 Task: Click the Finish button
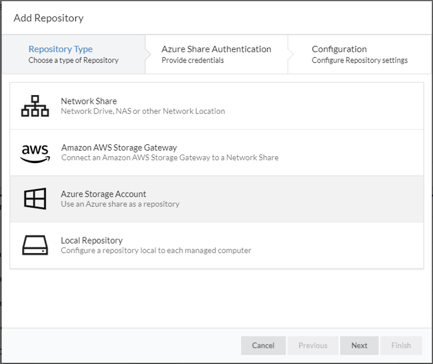(x=401, y=346)
